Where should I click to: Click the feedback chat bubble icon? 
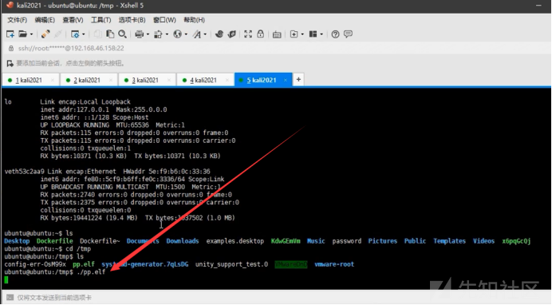click(348, 34)
